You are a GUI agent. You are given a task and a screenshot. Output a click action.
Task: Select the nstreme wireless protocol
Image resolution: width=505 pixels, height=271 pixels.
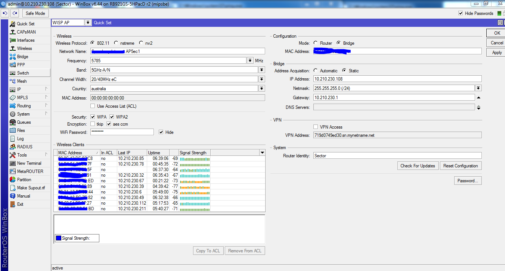click(116, 43)
